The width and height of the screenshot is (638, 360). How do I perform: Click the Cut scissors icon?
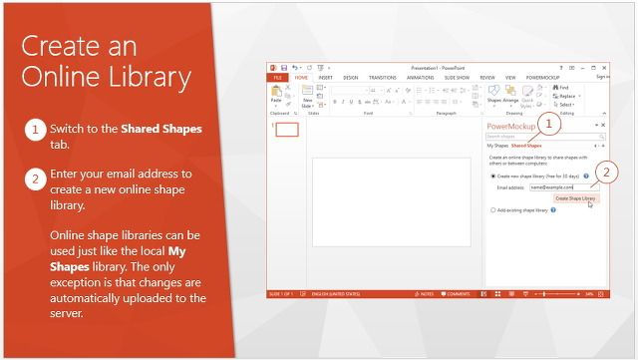288,88
